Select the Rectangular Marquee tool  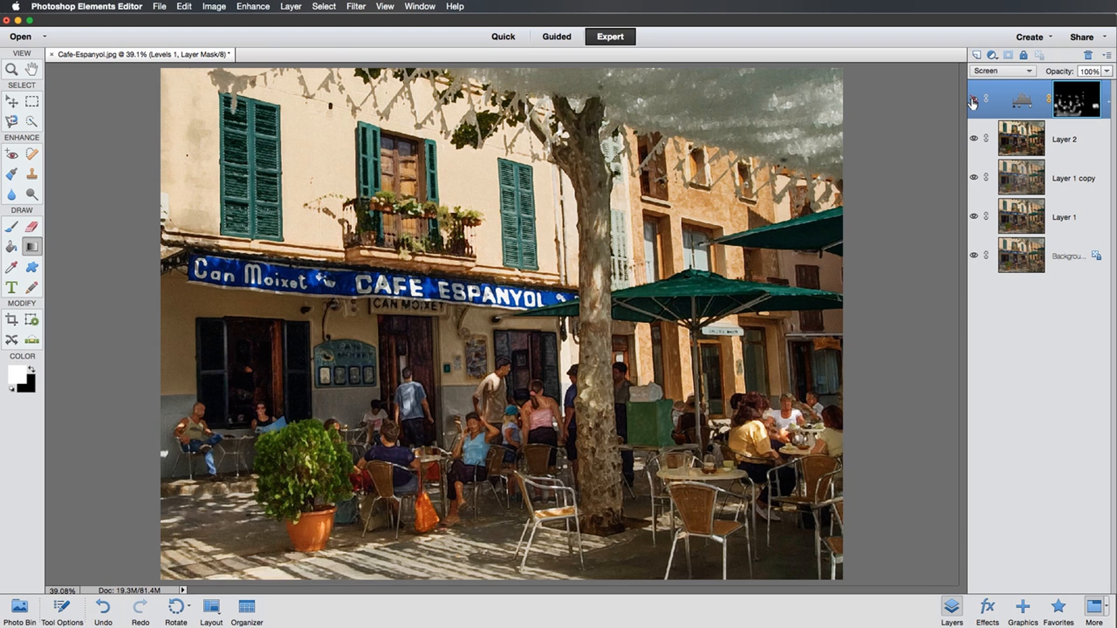click(x=32, y=101)
